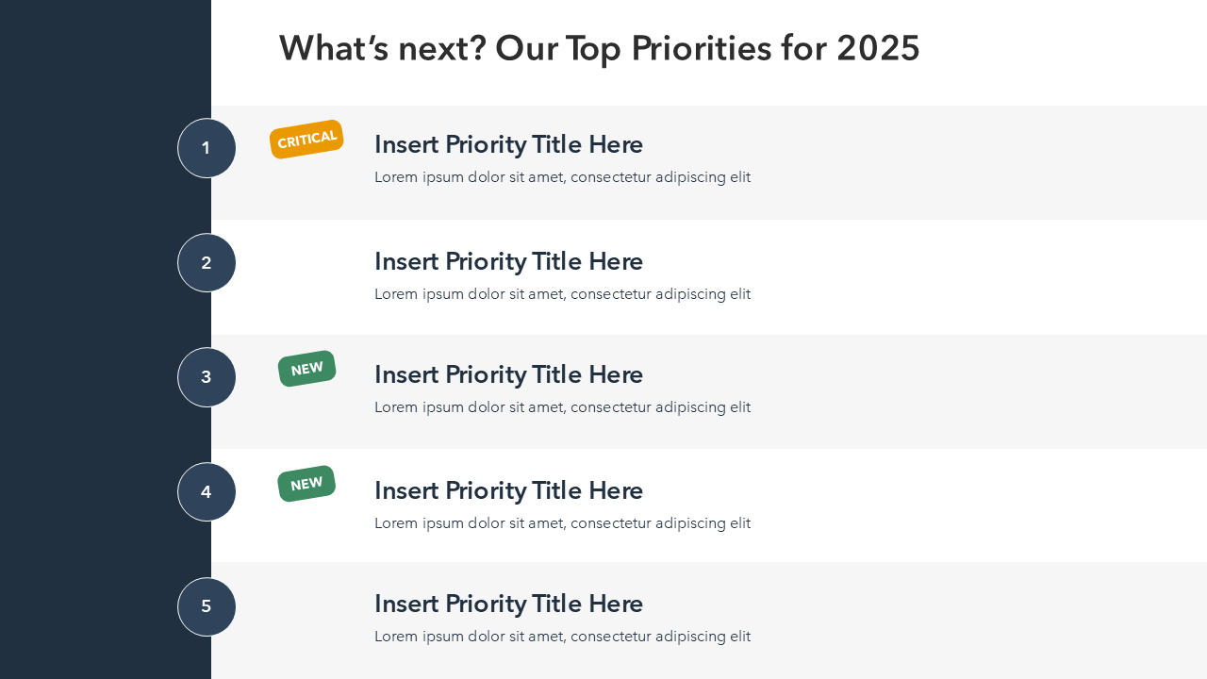Click the green NEW tag beside priority 4
Image resolution: width=1207 pixels, height=679 pixels.
click(x=306, y=484)
